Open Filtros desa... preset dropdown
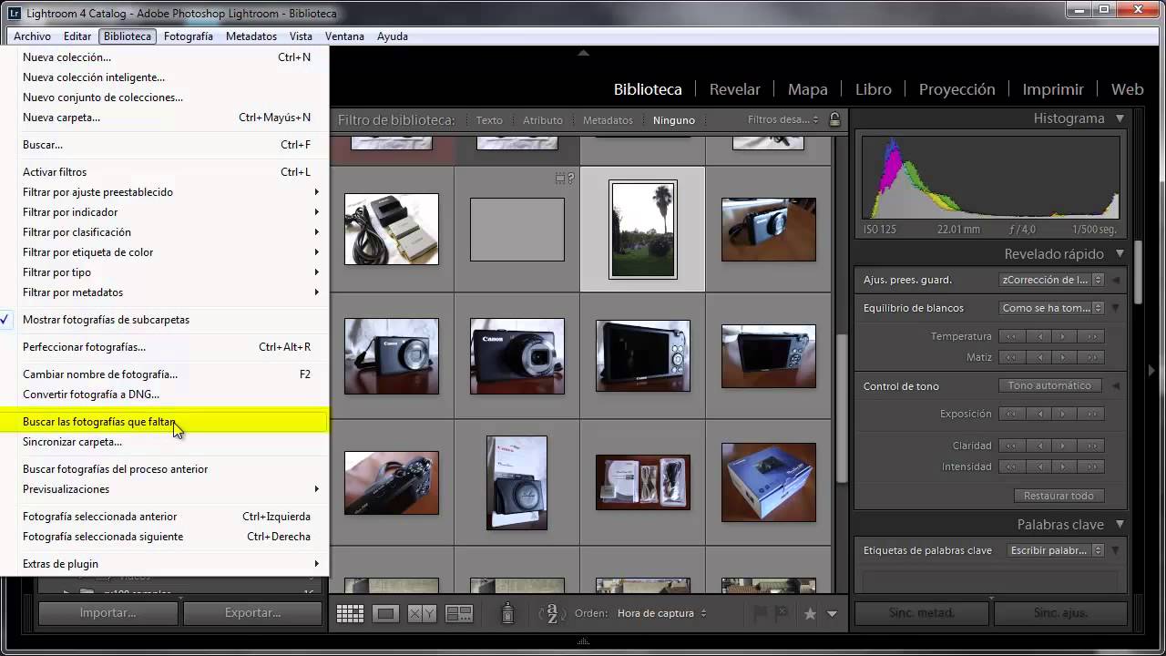1166x656 pixels. tap(783, 119)
